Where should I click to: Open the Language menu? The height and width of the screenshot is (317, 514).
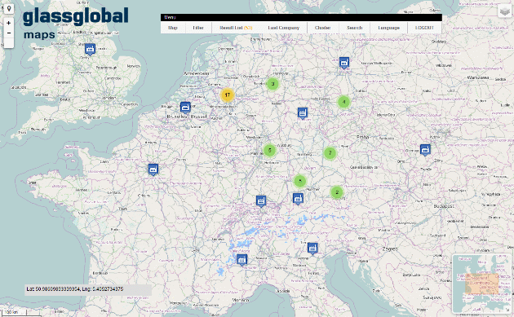click(389, 28)
